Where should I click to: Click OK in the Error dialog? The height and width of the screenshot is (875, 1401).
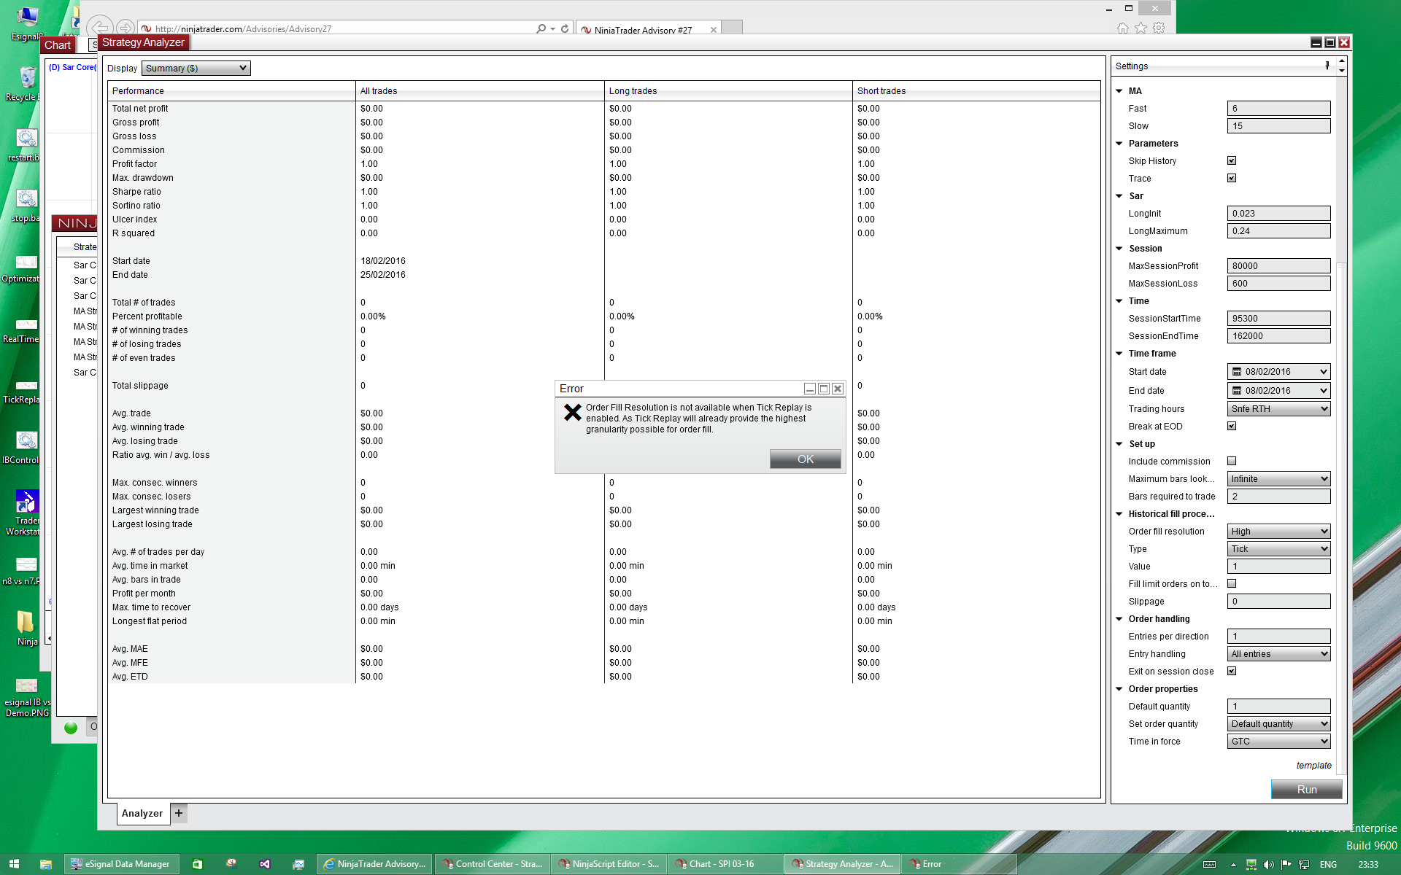(x=805, y=459)
